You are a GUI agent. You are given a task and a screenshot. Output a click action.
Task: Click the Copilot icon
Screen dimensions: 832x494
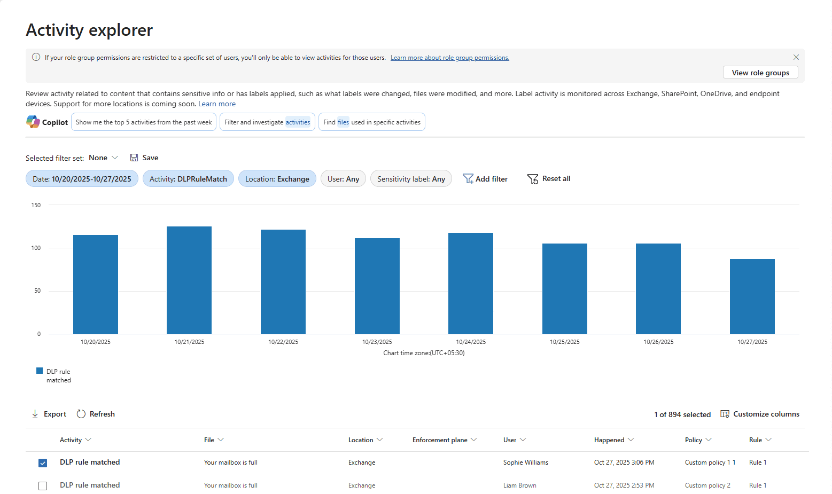(x=33, y=121)
